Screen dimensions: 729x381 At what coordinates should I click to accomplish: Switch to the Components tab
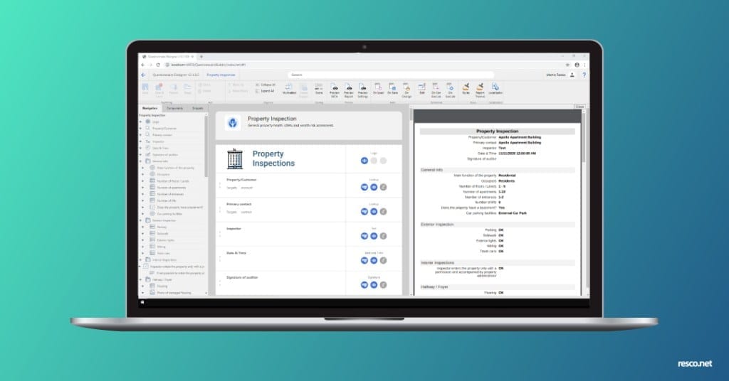pos(174,108)
